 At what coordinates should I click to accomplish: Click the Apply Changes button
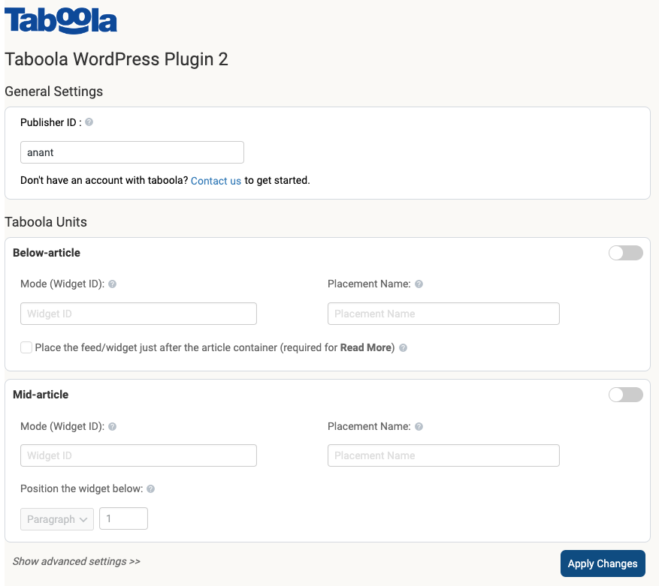[602, 563]
